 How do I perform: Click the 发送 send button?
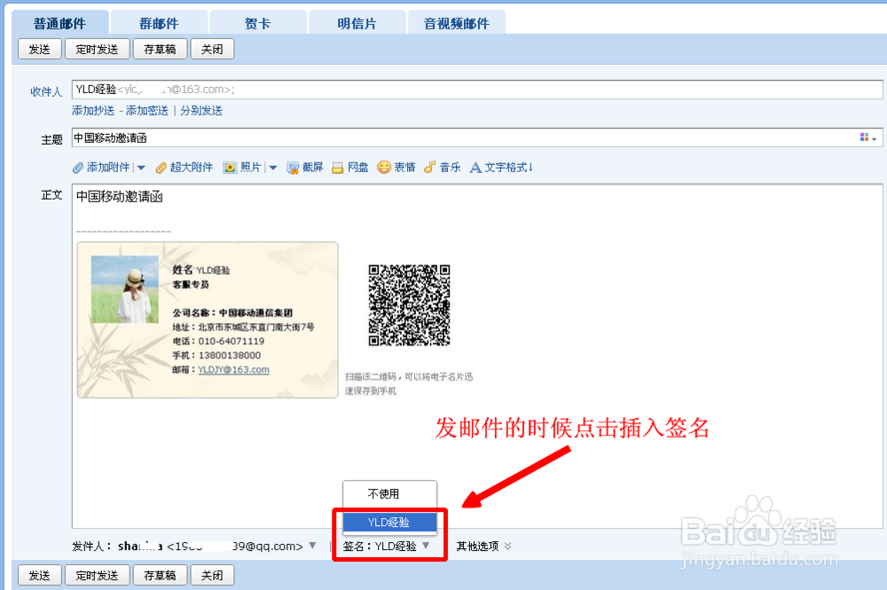coord(39,49)
